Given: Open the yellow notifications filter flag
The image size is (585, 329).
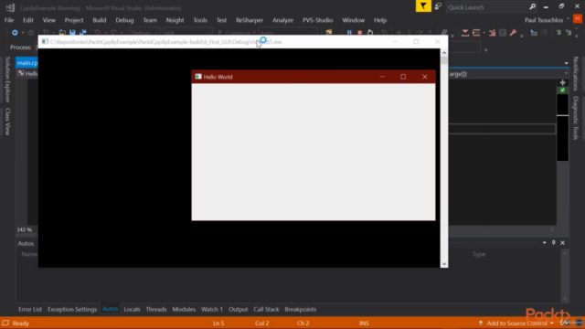Looking at the screenshot, I should coord(423,6).
